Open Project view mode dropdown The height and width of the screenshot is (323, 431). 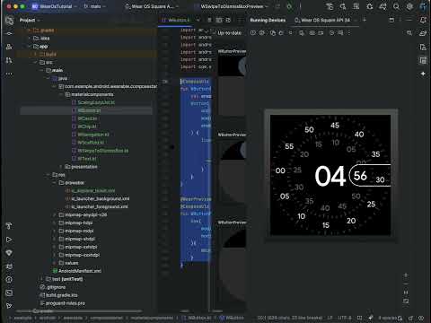30,20
